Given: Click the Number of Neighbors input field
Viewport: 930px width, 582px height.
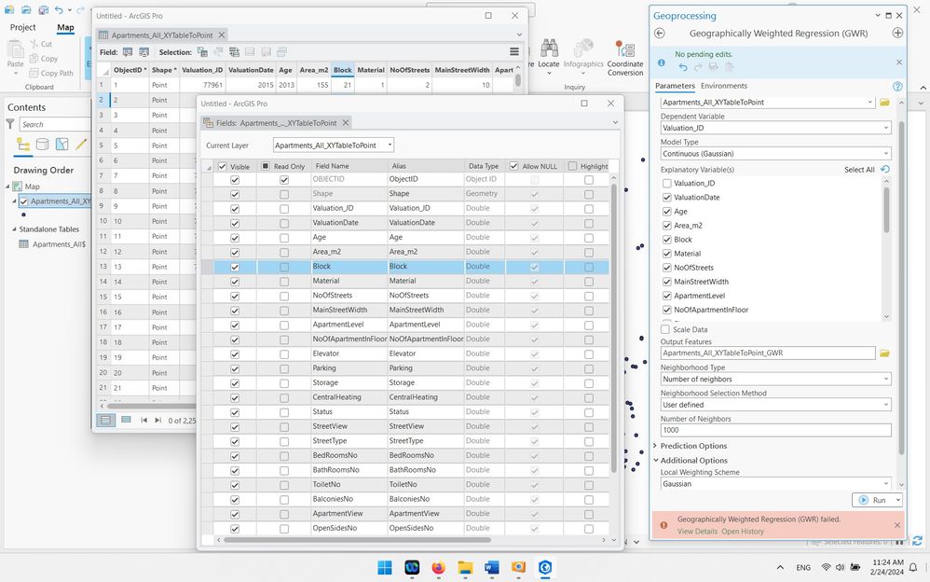Looking at the screenshot, I should click(775, 430).
